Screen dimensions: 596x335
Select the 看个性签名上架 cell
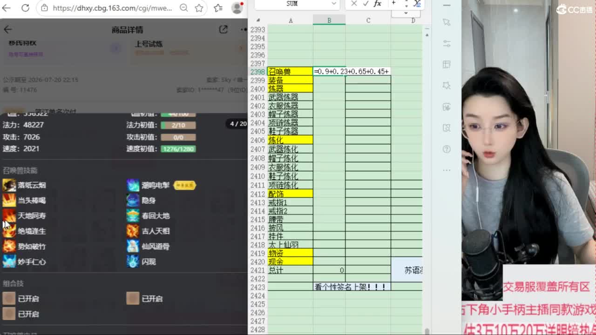(x=352, y=287)
